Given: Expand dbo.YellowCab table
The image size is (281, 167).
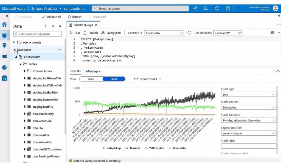Looking at the screenshot, I should click(x=25, y=142).
